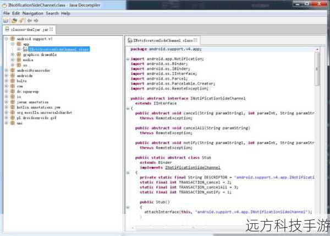Switch to the classes-dex2jar.jar tab
Image resolution: width=330 pixels, height=236 pixels.
(x=30, y=30)
